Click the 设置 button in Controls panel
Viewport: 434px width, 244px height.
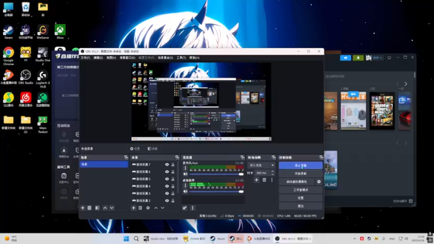pos(301,198)
